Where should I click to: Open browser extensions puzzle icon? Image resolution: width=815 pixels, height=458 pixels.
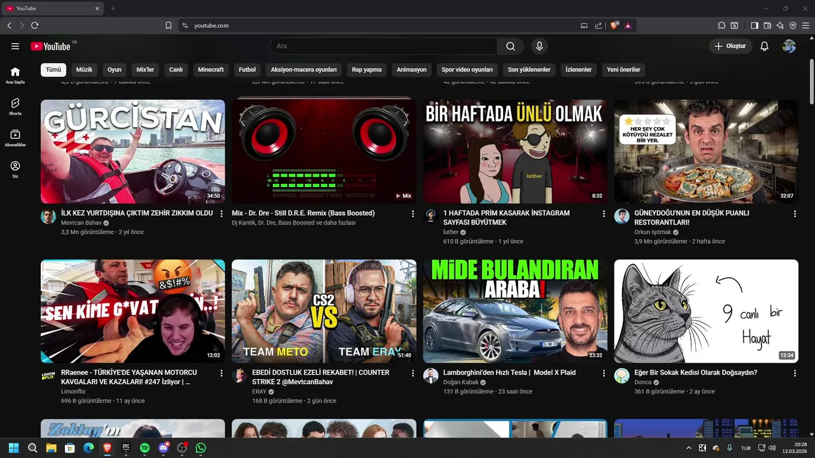tap(721, 25)
